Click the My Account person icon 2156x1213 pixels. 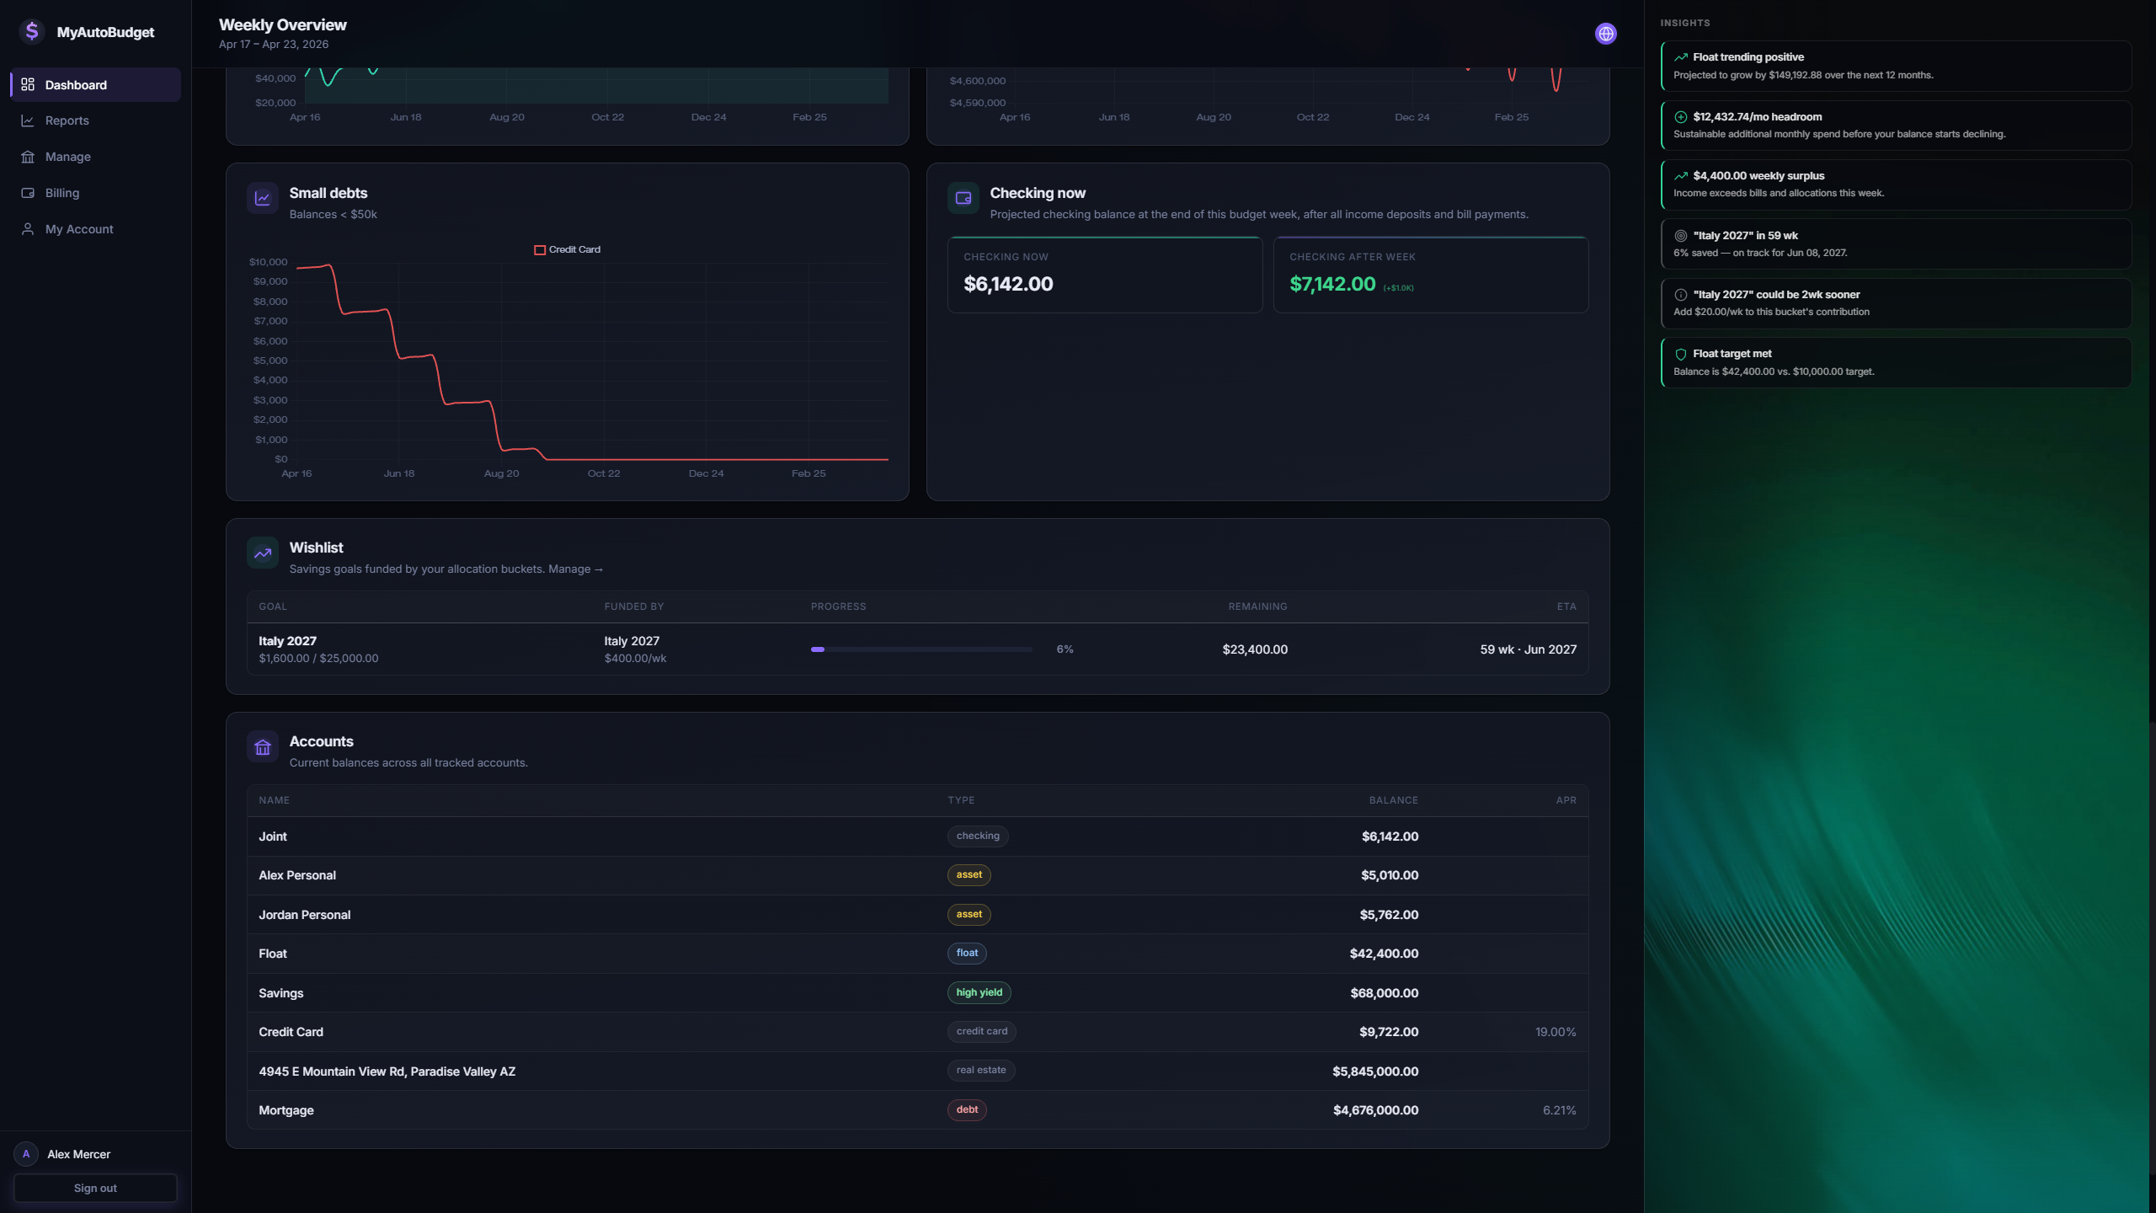[28, 229]
